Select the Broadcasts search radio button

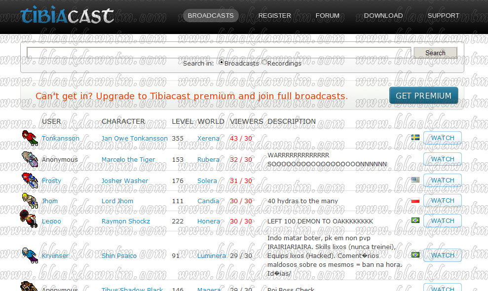[221, 62]
